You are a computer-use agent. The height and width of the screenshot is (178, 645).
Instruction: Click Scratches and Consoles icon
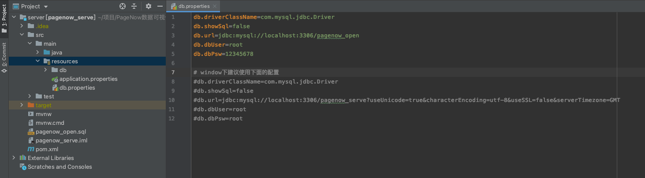coord(23,167)
